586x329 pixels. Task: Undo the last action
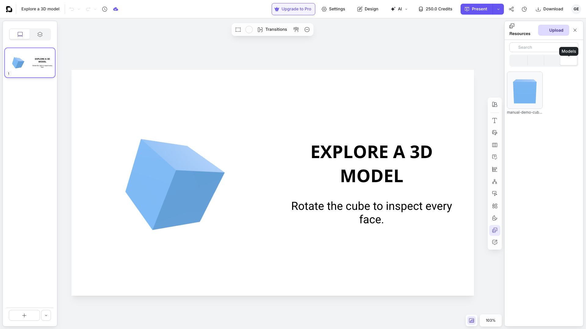72,9
